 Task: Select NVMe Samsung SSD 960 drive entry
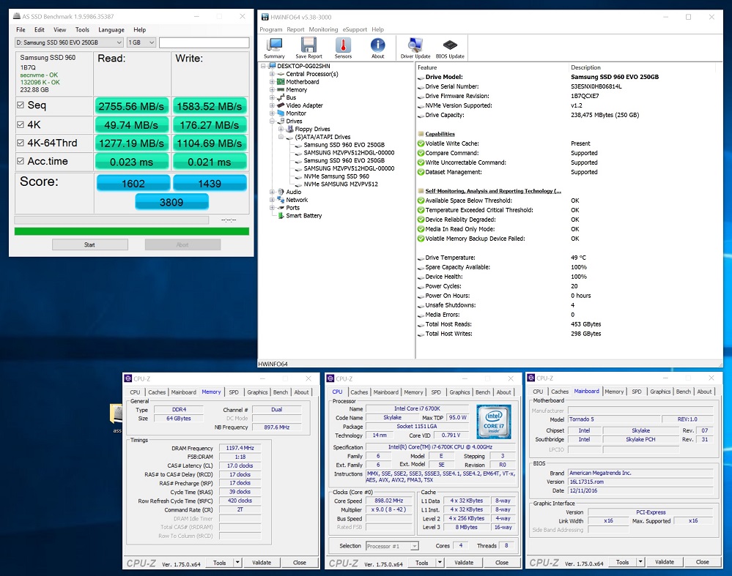click(336, 176)
